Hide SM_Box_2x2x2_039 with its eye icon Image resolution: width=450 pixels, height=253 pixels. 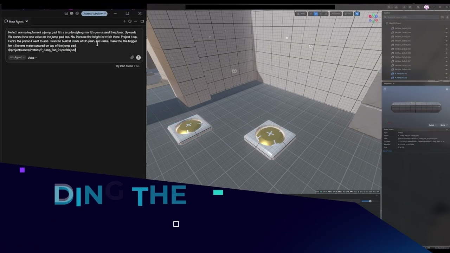tap(446, 69)
